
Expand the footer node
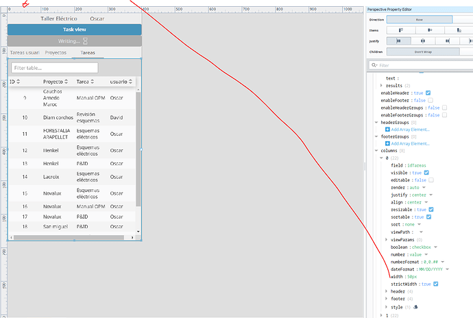click(x=387, y=298)
